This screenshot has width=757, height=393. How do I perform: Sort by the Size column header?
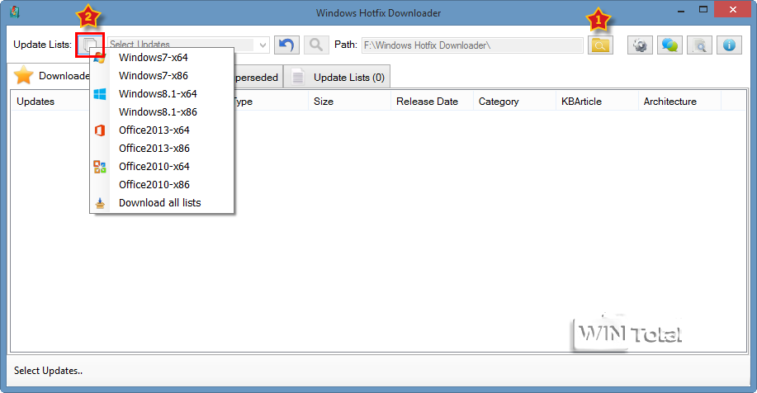tap(349, 102)
